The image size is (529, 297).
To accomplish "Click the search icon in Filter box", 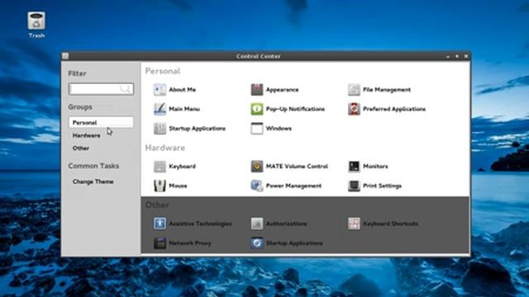I will tap(125, 89).
